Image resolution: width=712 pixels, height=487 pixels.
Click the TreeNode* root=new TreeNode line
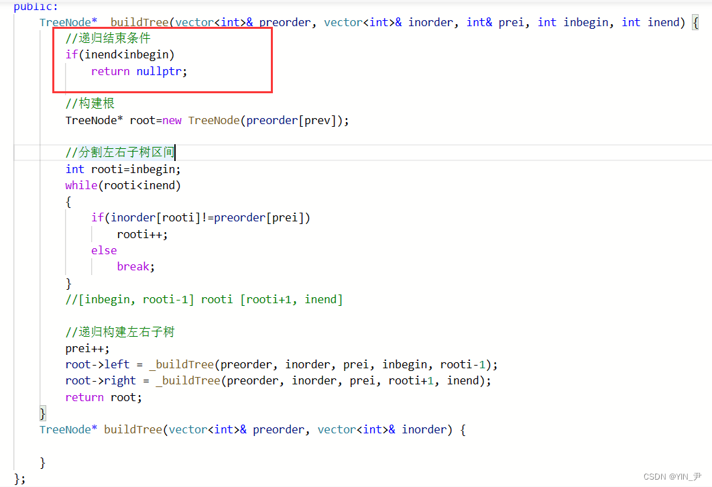click(207, 120)
